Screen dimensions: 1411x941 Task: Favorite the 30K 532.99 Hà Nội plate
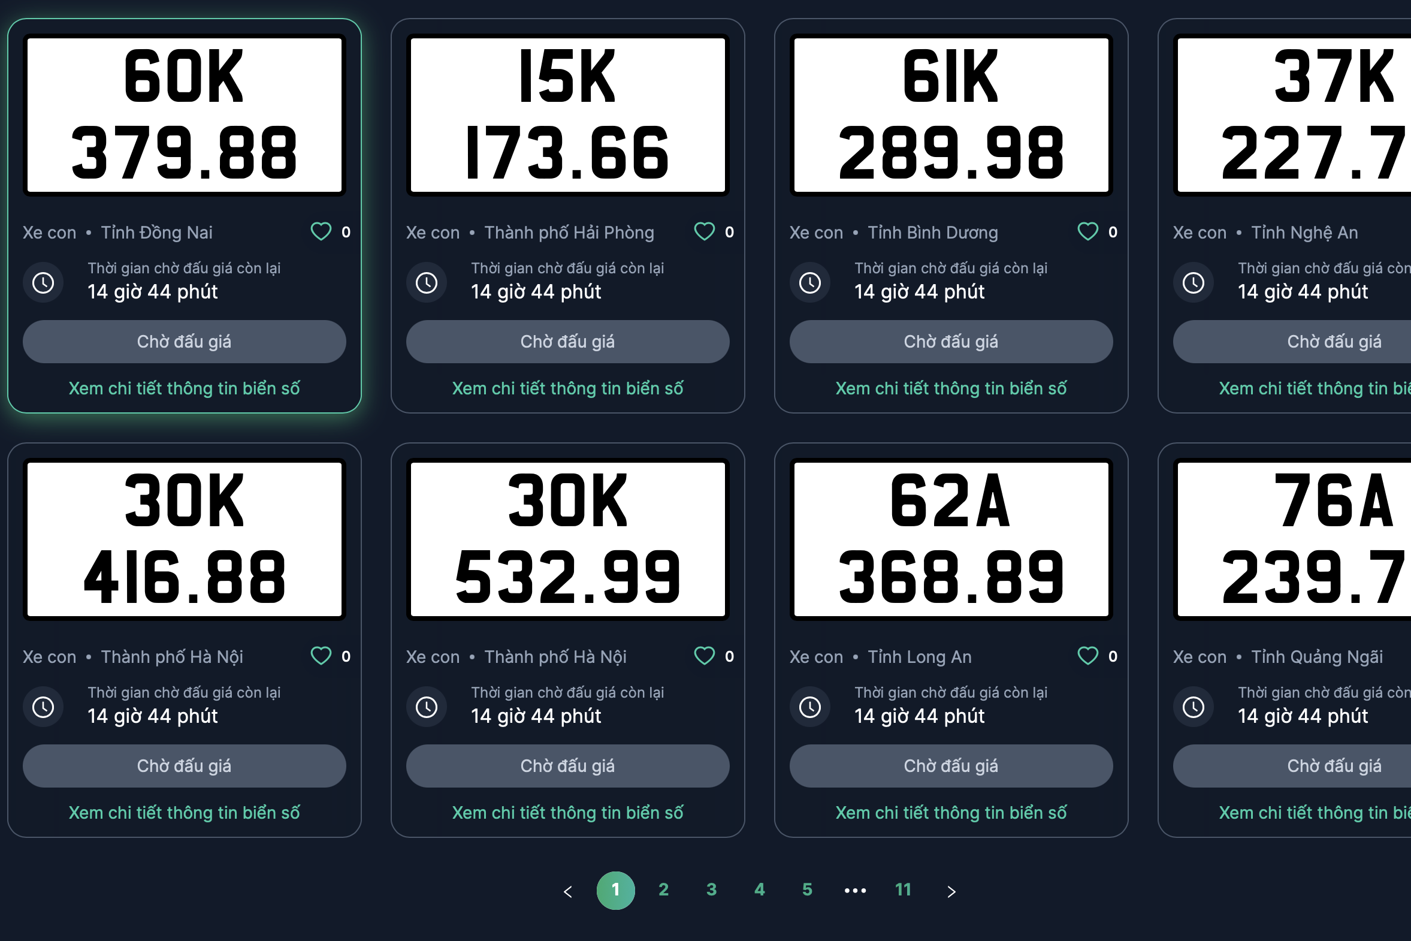(704, 656)
